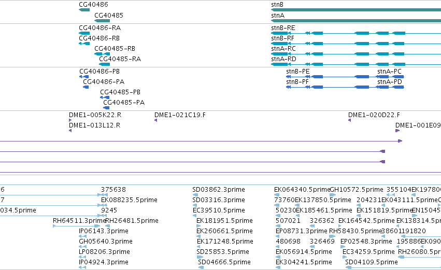
Task: Choose the stnA-RC transcript label
Action: click(x=283, y=48)
